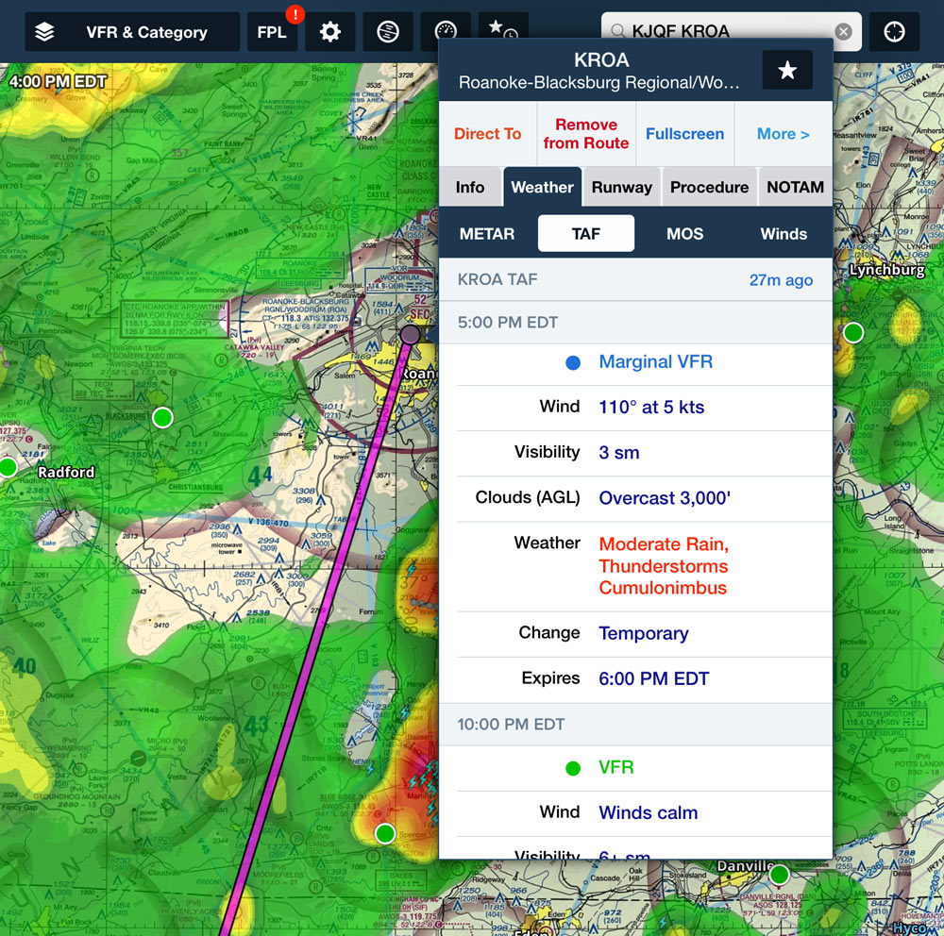
Task: Open the gauge instrument icon in toolbar
Action: pos(446,30)
